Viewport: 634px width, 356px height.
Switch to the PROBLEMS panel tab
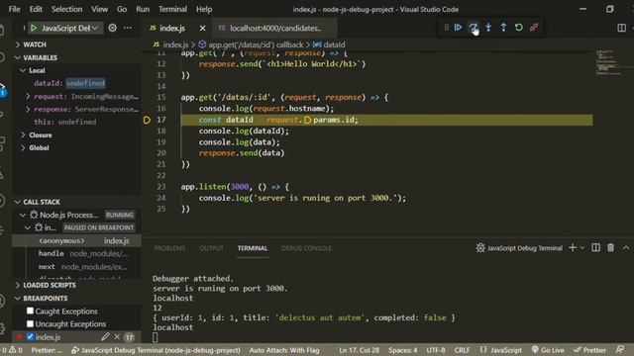(169, 248)
